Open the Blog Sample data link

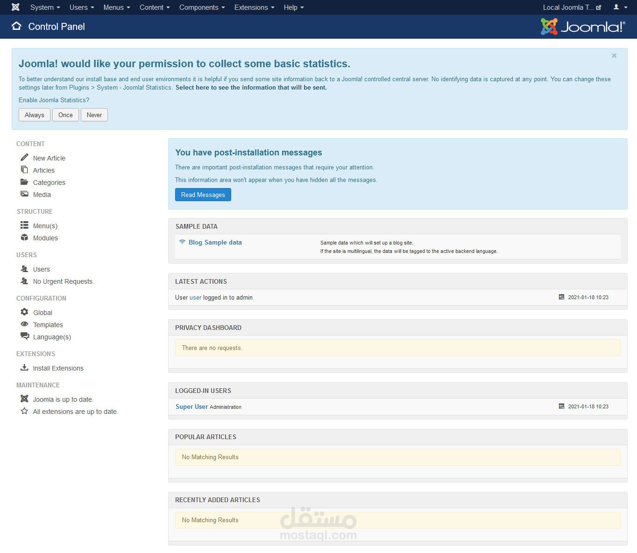point(215,242)
